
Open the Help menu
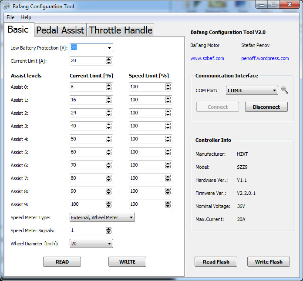tap(26, 17)
